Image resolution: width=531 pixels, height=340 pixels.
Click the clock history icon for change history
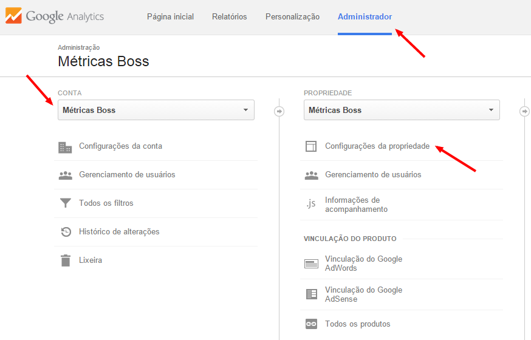65,232
